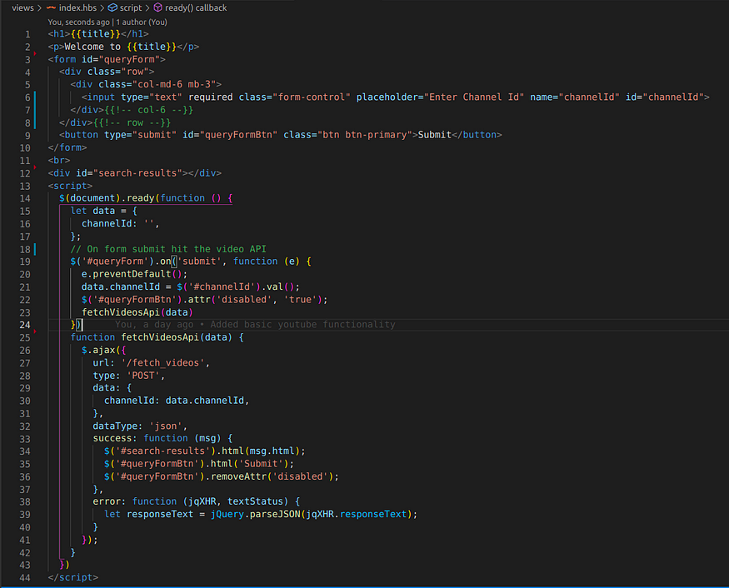Click the red gutter arrow near line 12
The width and height of the screenshot is (729, 588).
[x=35, y=167]
